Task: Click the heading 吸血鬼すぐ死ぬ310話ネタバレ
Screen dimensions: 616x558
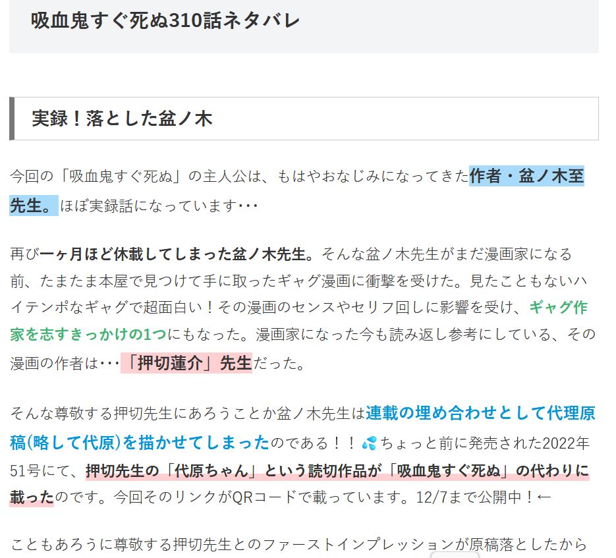Action: coord(165,20)
